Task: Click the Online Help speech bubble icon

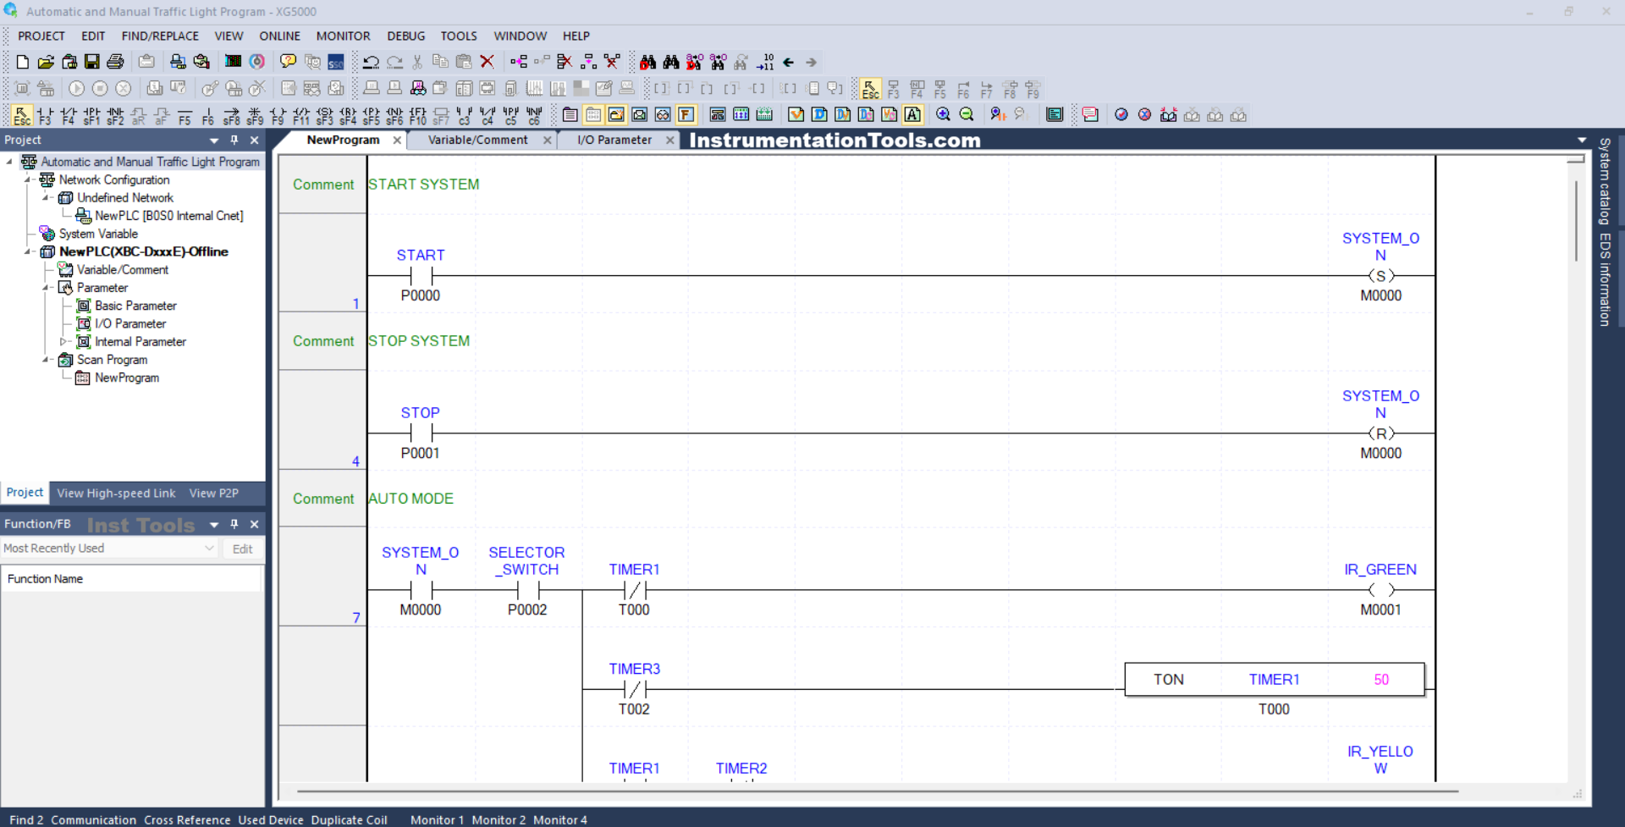Action: (x=289, y=62)
